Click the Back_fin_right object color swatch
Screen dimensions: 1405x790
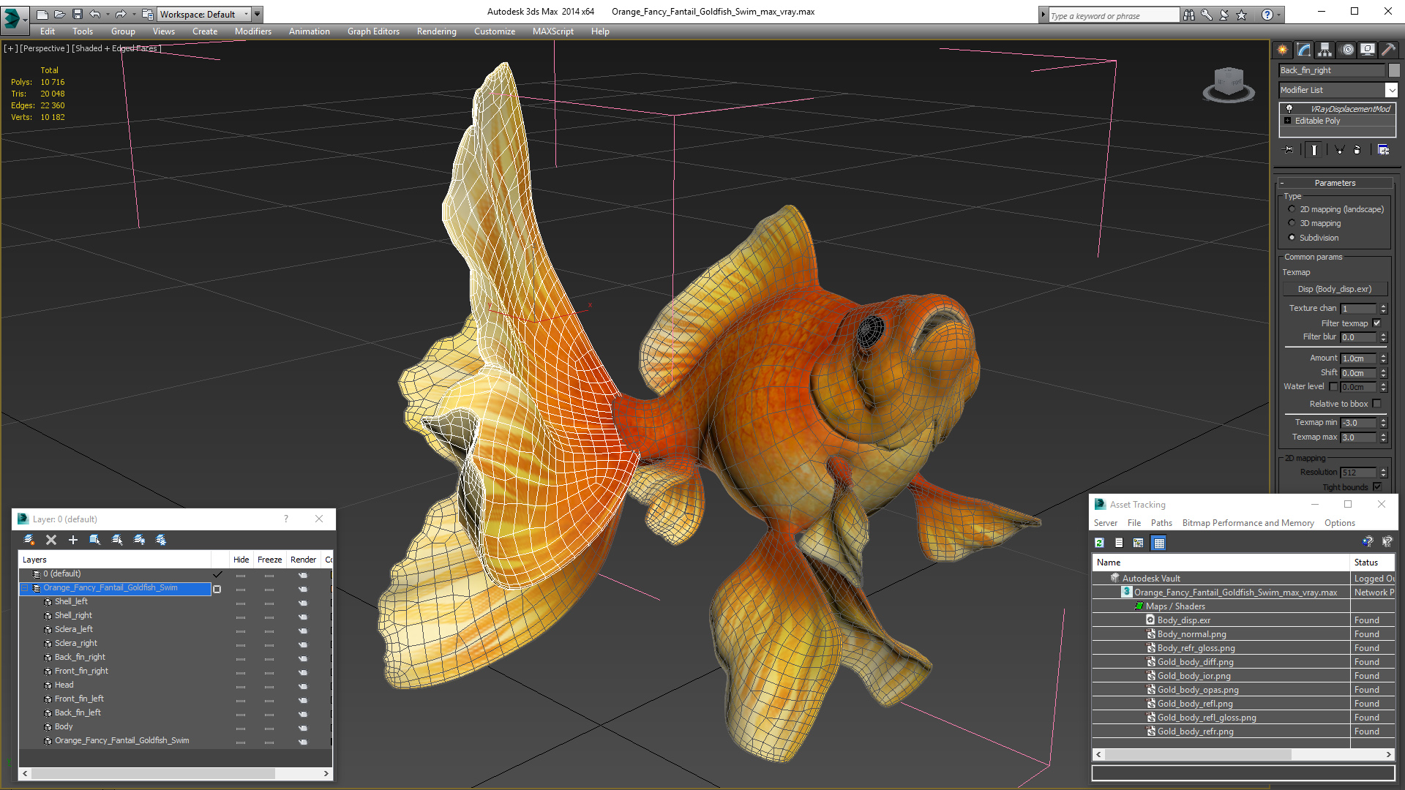coord(1394,70)
